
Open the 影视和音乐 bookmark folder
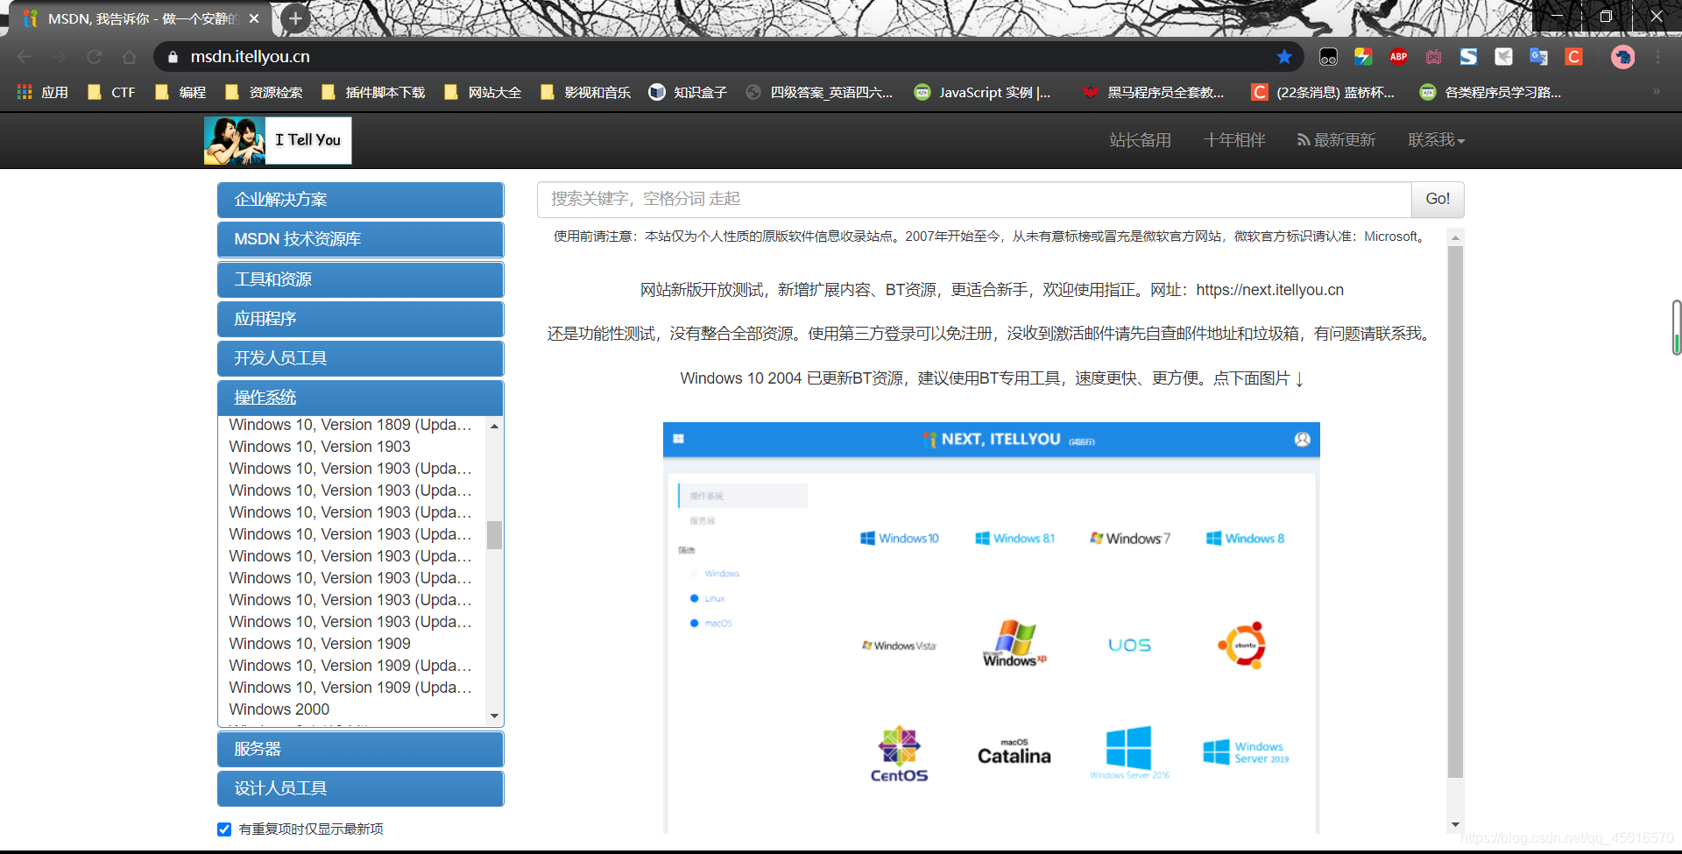click(585, 92)
